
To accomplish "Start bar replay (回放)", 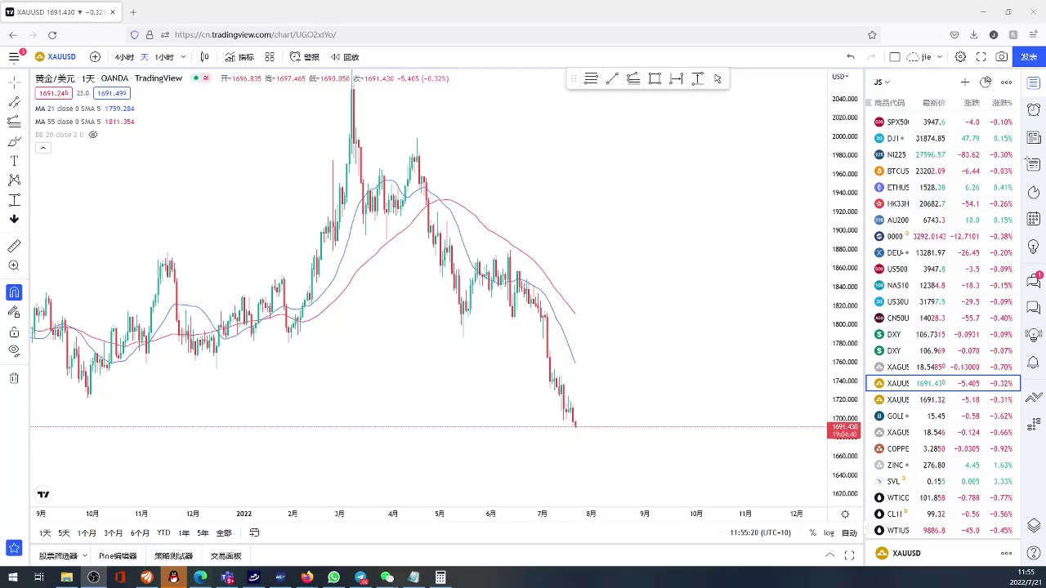I will click(345, 57).
